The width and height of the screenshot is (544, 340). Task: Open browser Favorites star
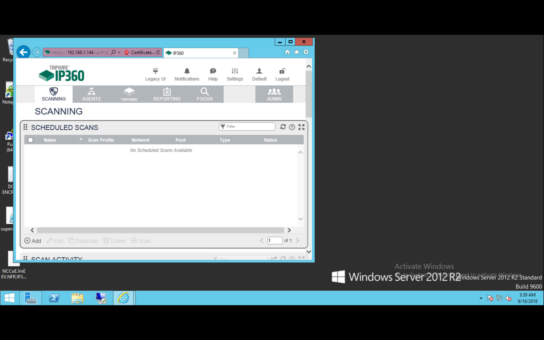click(297, 52)
